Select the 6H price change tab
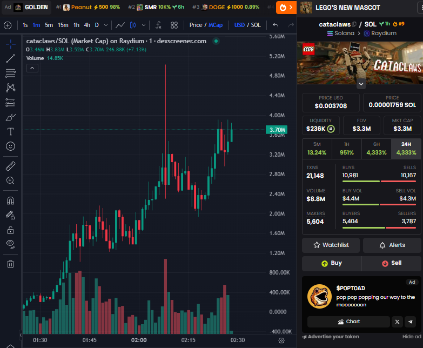The height and width of the screenshot is (348, 423). (x=377, y=149)
